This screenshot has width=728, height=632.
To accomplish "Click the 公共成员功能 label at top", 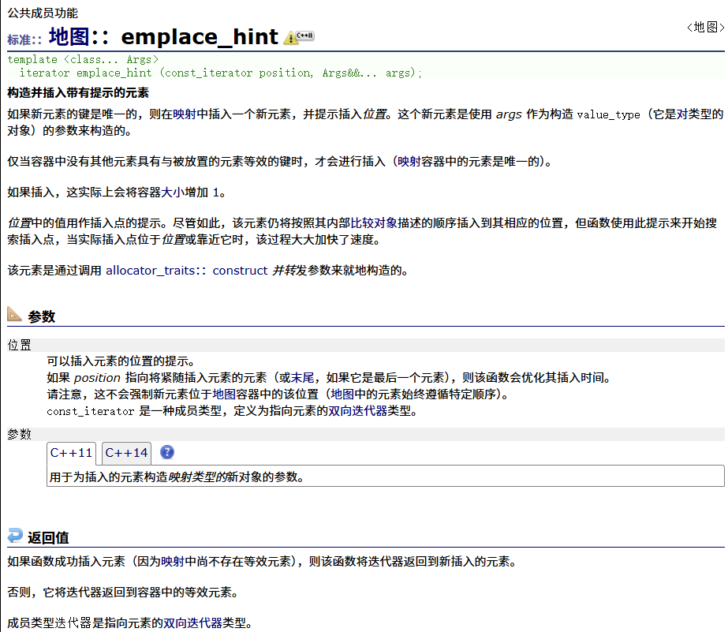I will (43, 13).
